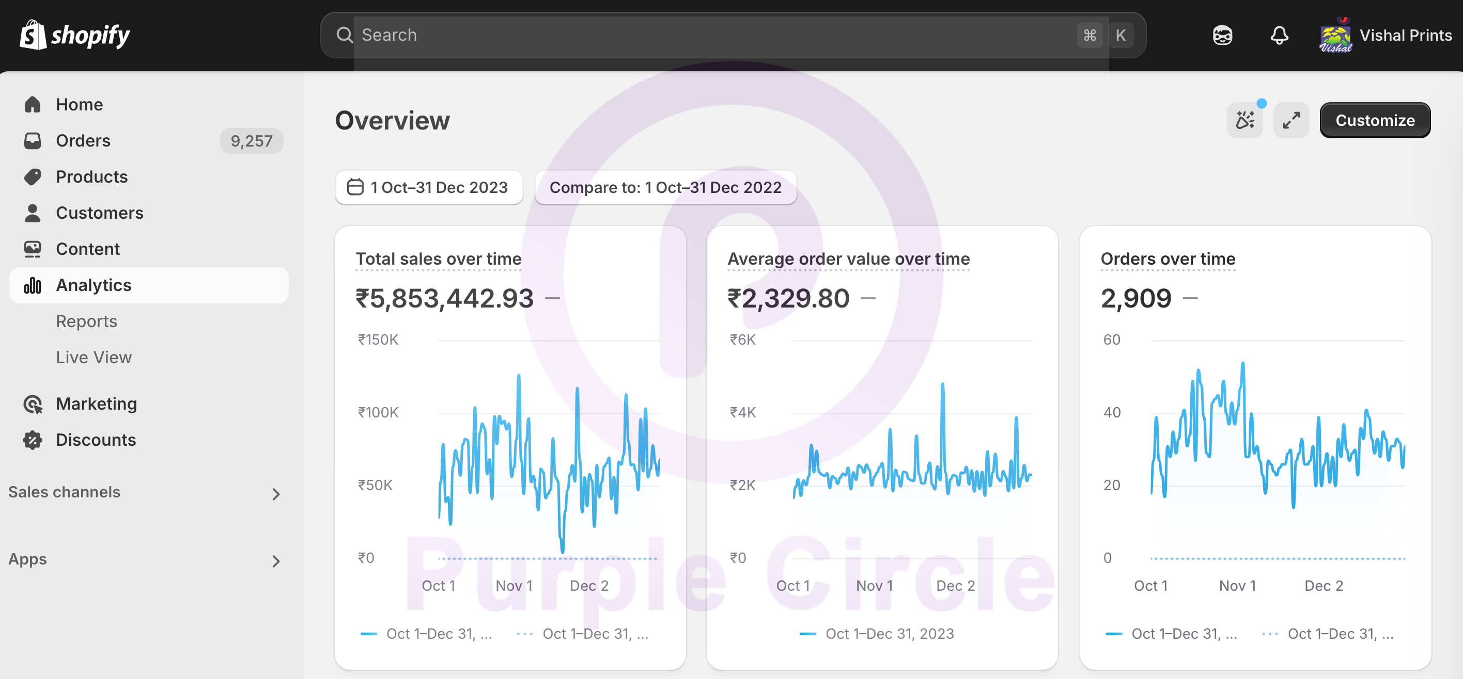Click the Marketing target icon
Viewport: 1463px width, 679px height.
33,404
